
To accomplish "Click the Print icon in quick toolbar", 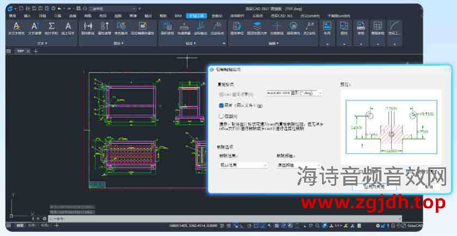I will pyautogui.click(x=53, y=9).
